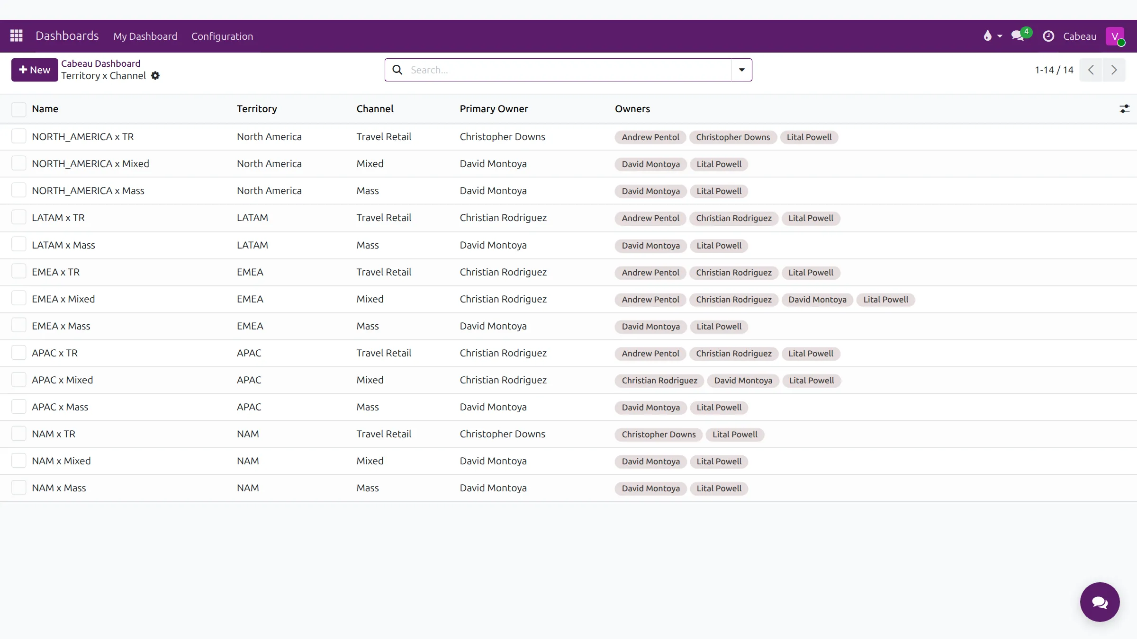Open the dropdown caret next to droplet icon
The height and width of the screenshot is (639, 1137).
point(1000,36)
